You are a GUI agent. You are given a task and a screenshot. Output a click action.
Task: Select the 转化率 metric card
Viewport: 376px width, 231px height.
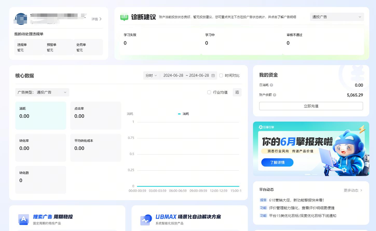[41, 148]
